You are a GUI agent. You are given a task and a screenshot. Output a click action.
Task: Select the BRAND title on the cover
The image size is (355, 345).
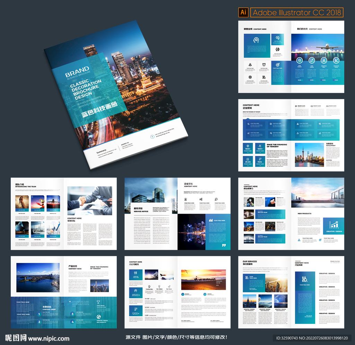coord(77,72)
